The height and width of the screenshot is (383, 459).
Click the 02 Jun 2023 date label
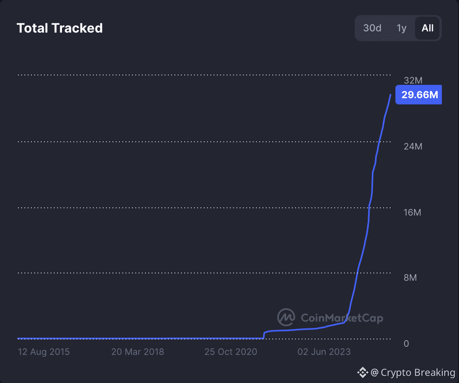324,351
